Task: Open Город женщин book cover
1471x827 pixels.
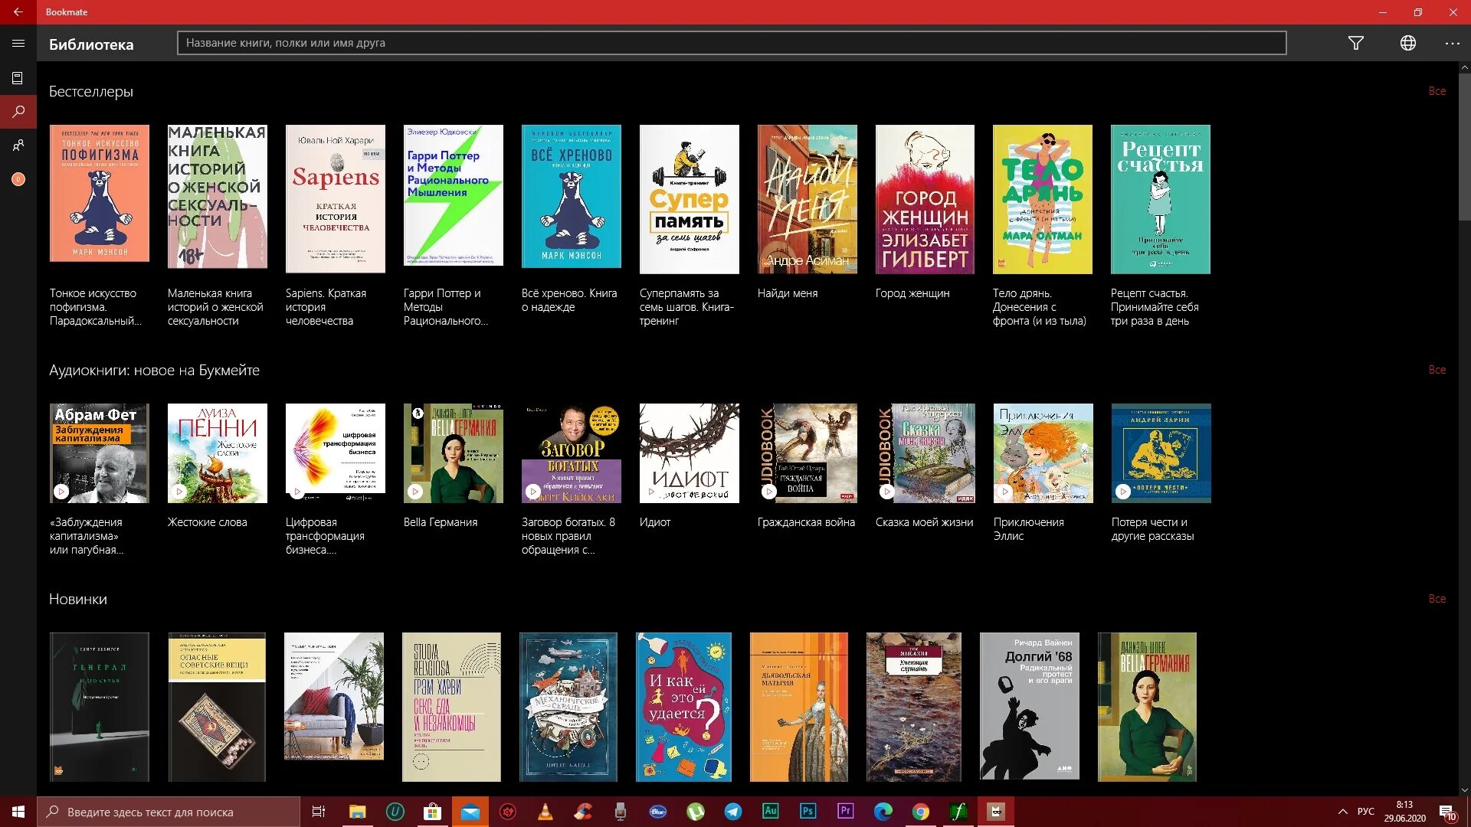Action: [926, 199]
